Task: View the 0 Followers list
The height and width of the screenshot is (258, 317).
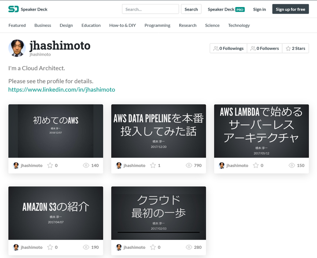Action: pyautogui.click(x=265, y=48)
